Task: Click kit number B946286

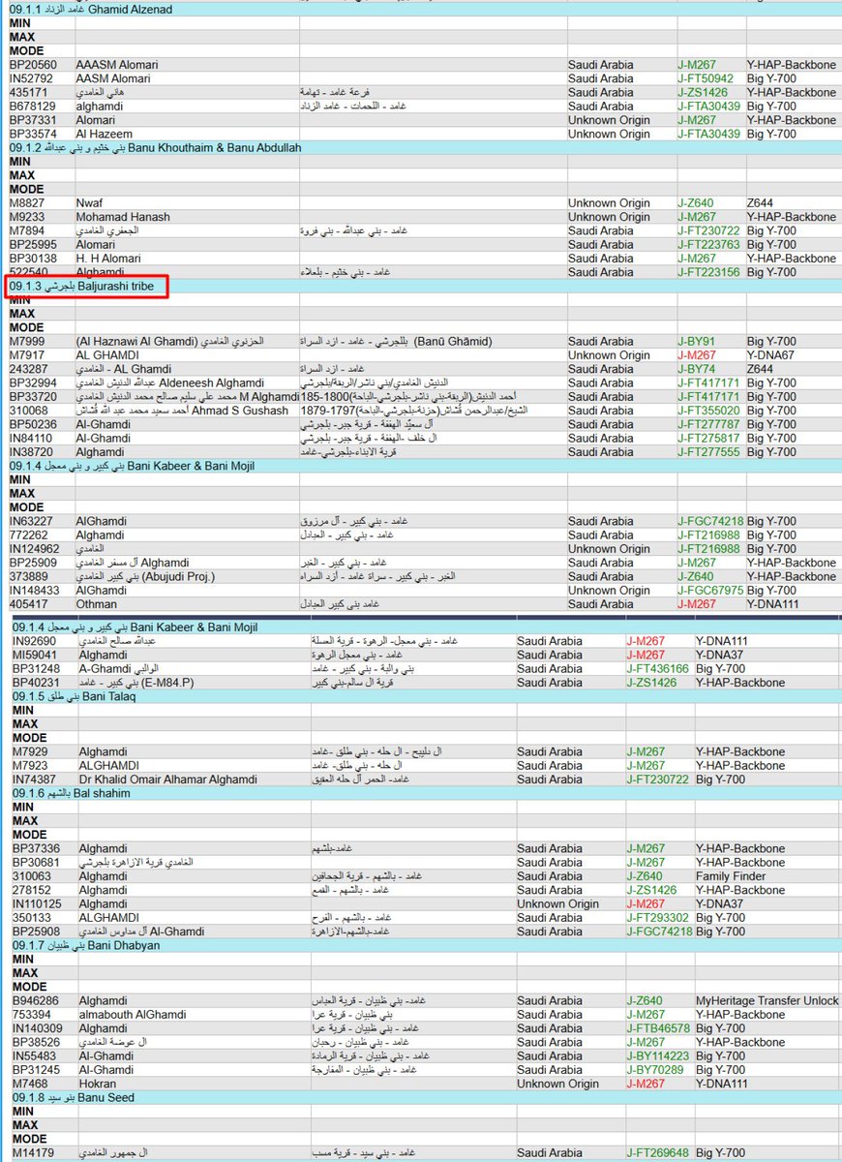Action: [x=34, y=1001]
